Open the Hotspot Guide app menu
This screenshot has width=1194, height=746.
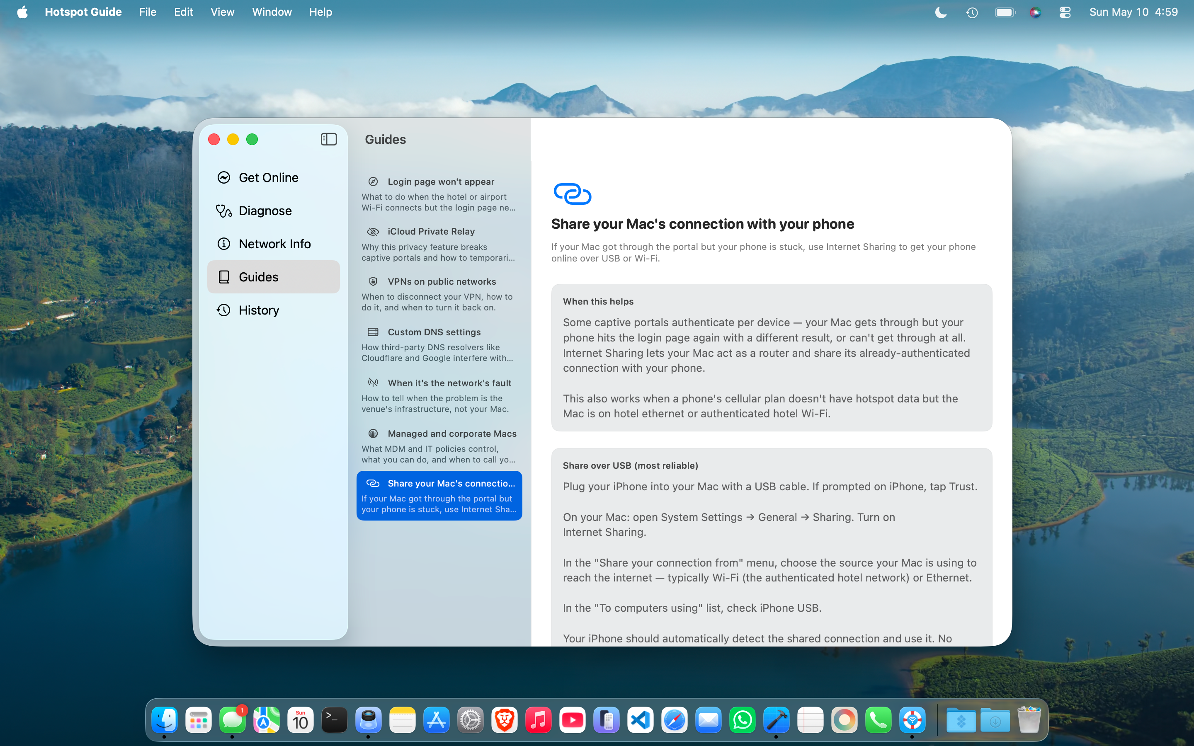pyautogui.click(x=83, y=12)
